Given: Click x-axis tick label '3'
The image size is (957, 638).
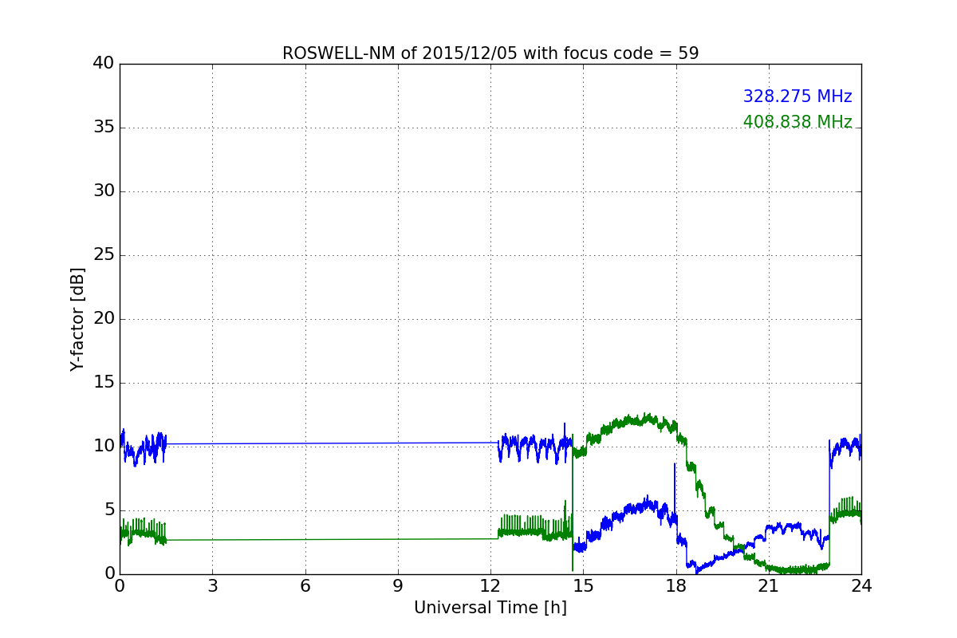Looking at the screenshot, I should pyautogui.click(x=212, y=586).
